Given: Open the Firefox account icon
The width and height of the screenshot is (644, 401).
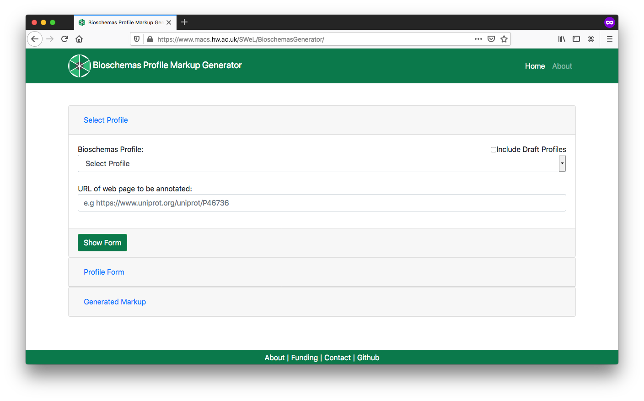Looking at the screenshot, I should tap(591, 39).
